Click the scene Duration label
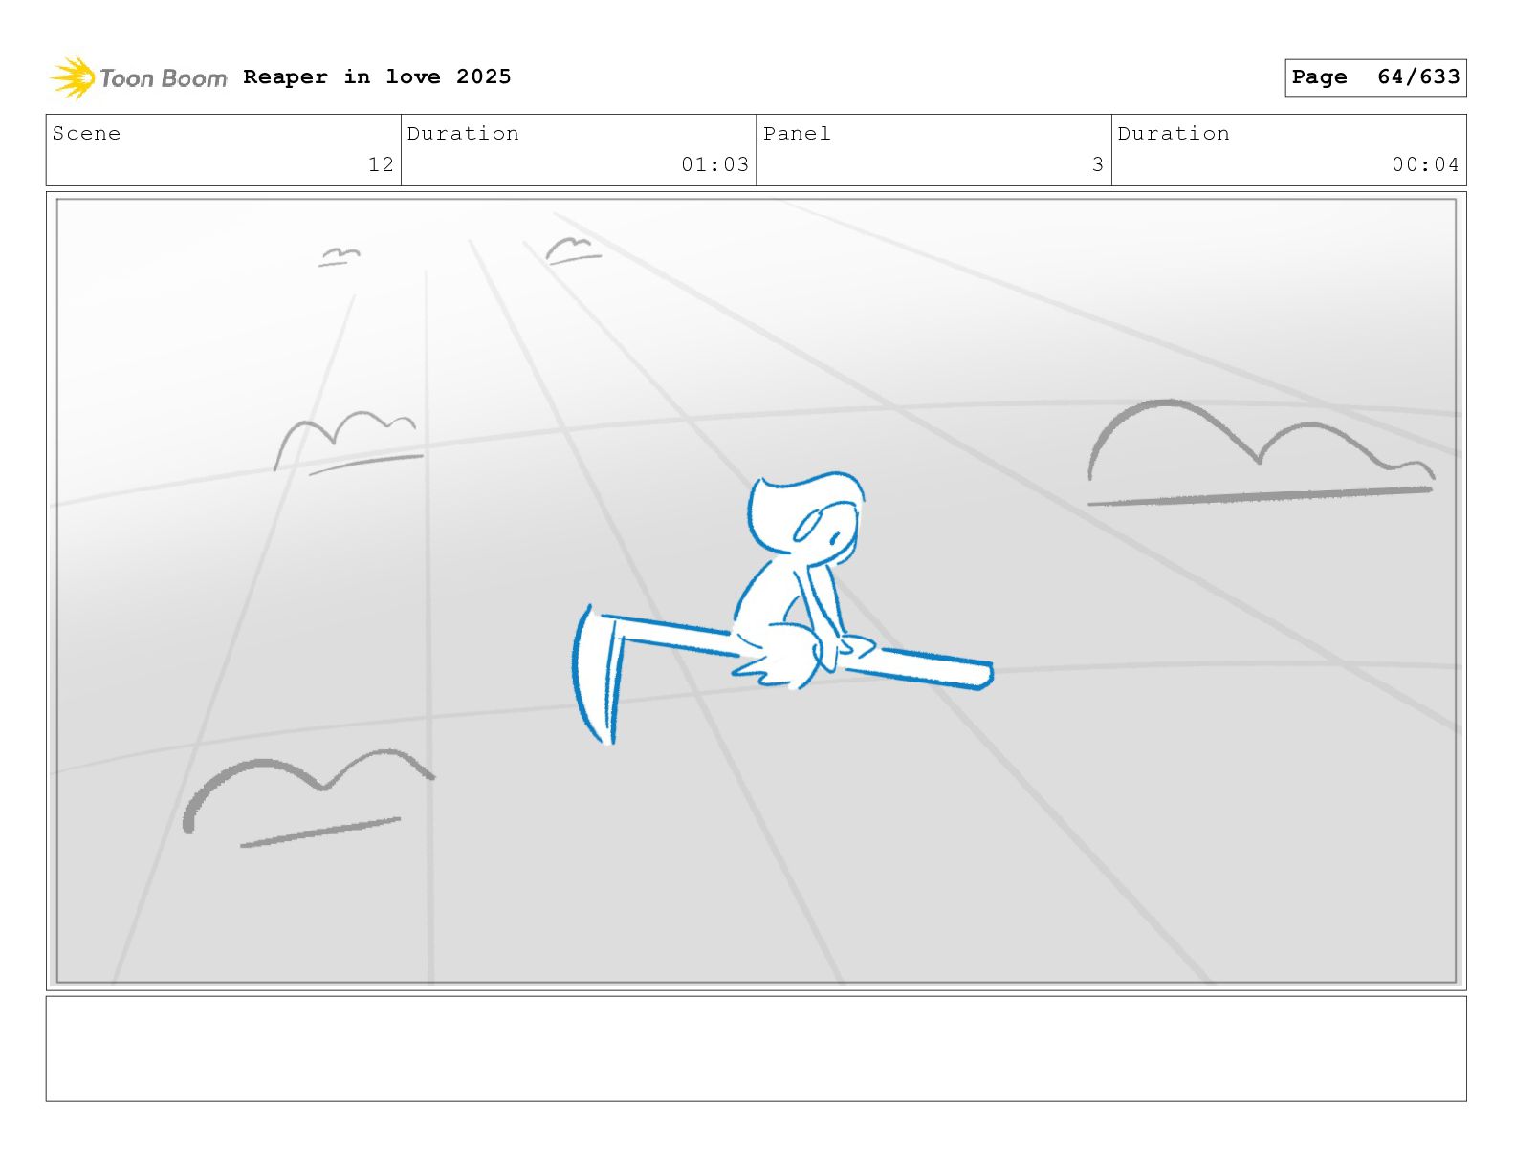 [463, 133]
